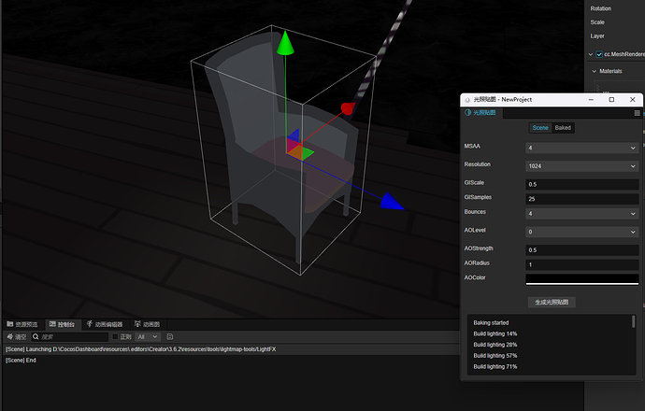Click the open log file icon in console
The image size is (645, 411).
[x=170, y=336]
